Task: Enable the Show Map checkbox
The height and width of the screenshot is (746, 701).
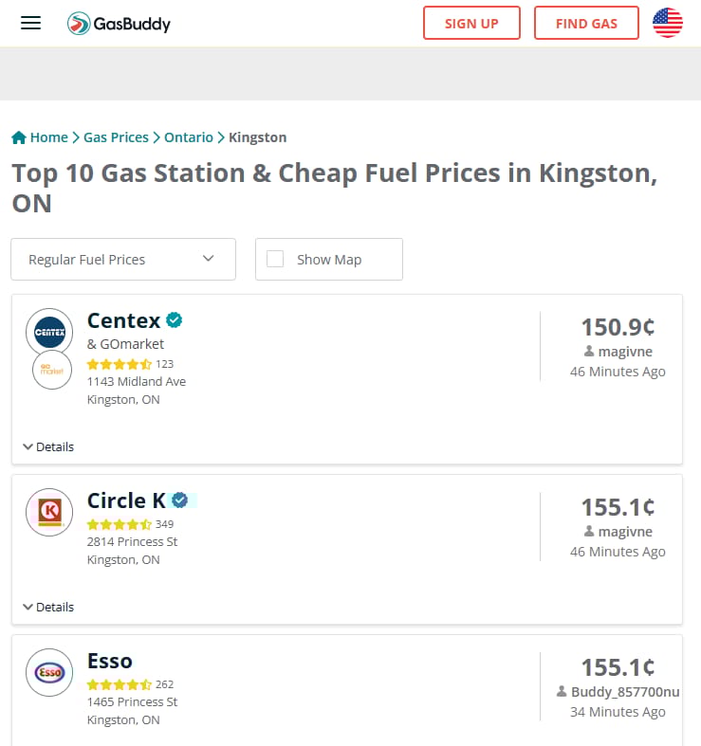Action: tap(275, 259)
